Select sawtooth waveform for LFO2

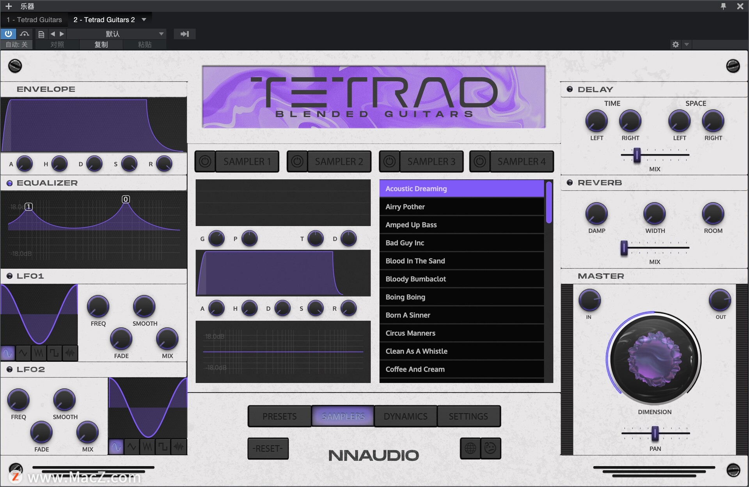coord(147,447)
